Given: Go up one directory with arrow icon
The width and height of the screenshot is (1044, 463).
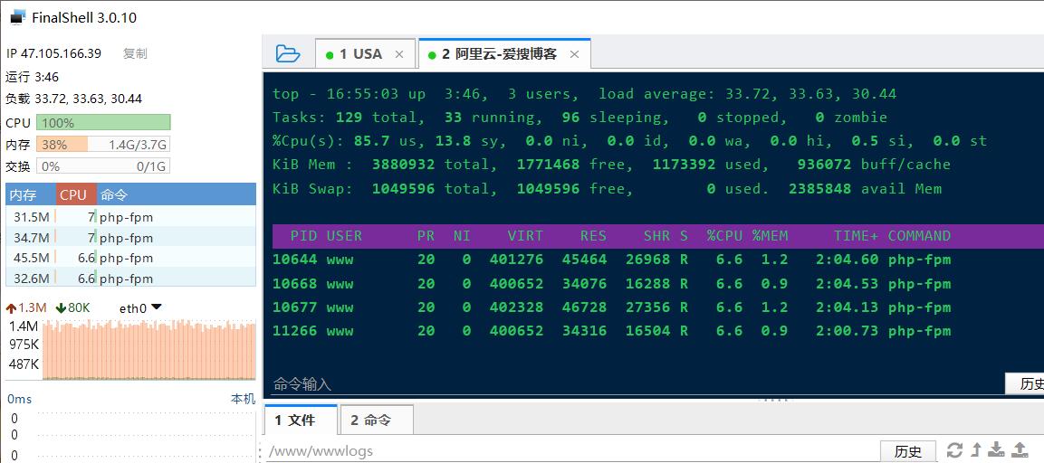Looking at the screenshot, I should [977, 449].
